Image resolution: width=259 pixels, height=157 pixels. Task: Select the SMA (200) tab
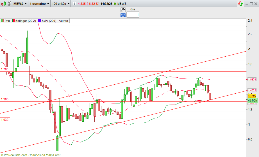pos(47,21)
